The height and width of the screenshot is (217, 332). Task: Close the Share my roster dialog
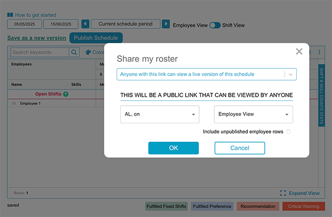click(x=299, y=51)
